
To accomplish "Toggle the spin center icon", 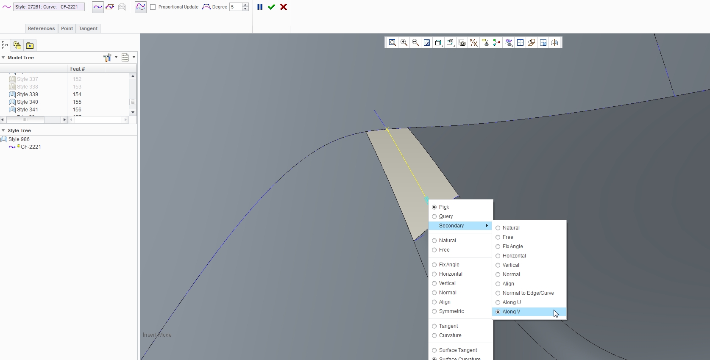I will (x=497, y=42).
